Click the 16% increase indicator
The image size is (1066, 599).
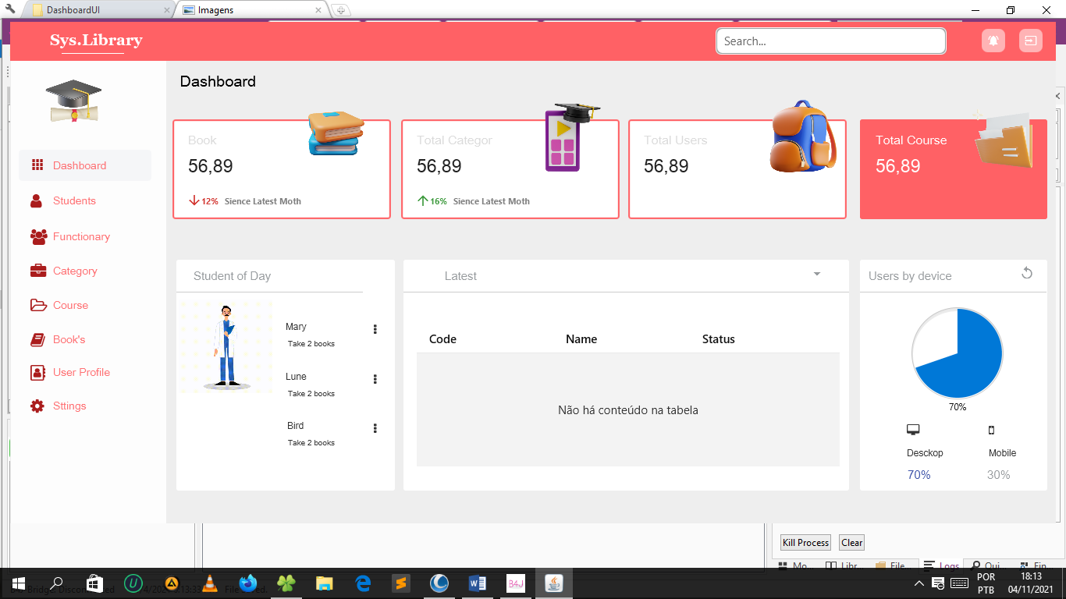pos(432,201)
